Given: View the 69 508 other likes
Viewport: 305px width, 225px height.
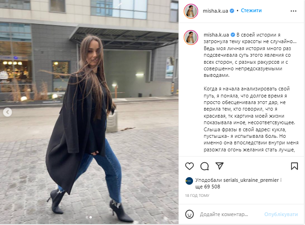Looking at the screenshot, I should (208, 187).
